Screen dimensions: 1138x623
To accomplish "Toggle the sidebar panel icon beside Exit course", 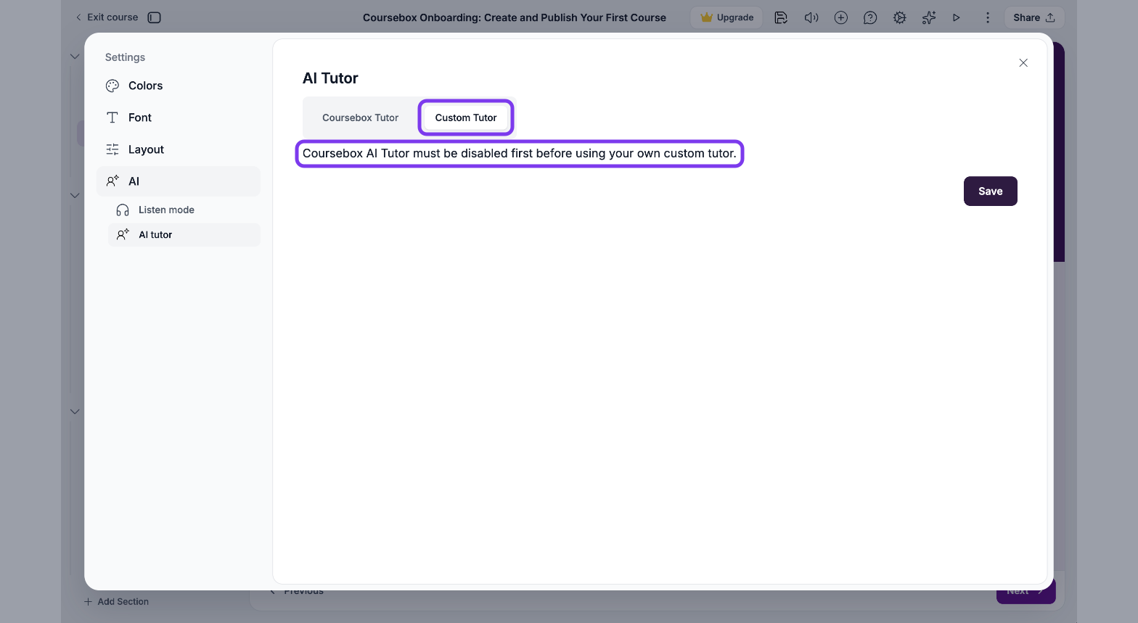I will tap(154, 17).
